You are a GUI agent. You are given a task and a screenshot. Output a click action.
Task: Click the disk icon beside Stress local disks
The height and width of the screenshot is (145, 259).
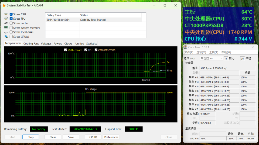click(6, 32)
